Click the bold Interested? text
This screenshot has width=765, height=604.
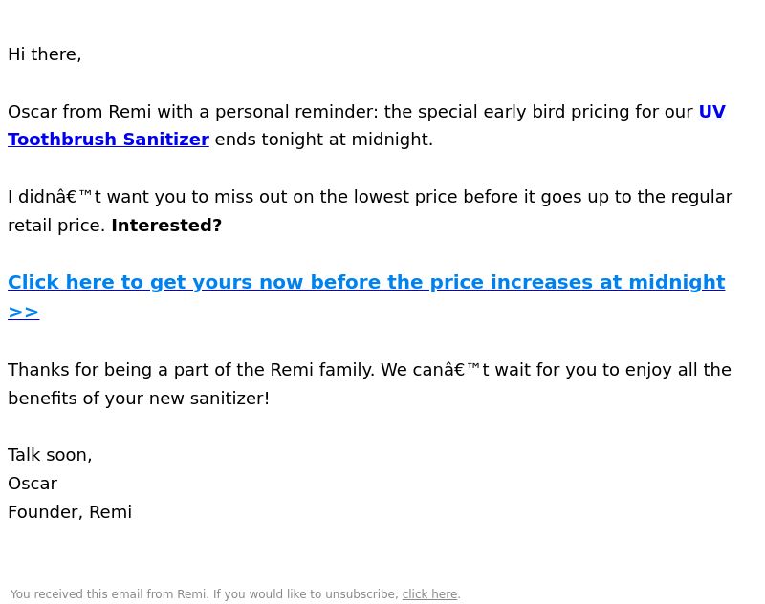coord(166,226)
